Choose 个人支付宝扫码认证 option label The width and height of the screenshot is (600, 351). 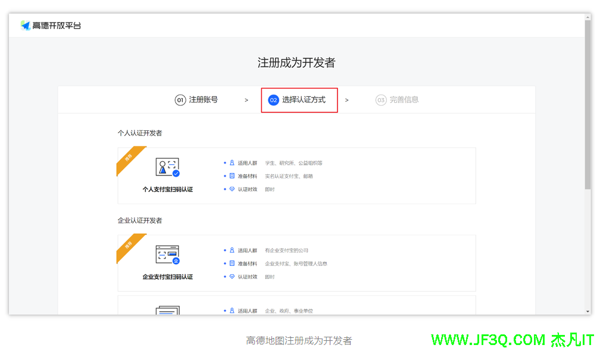167,190
